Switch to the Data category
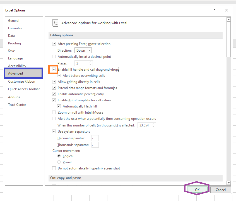Screen dimensions: 236x201 point(11,36)
